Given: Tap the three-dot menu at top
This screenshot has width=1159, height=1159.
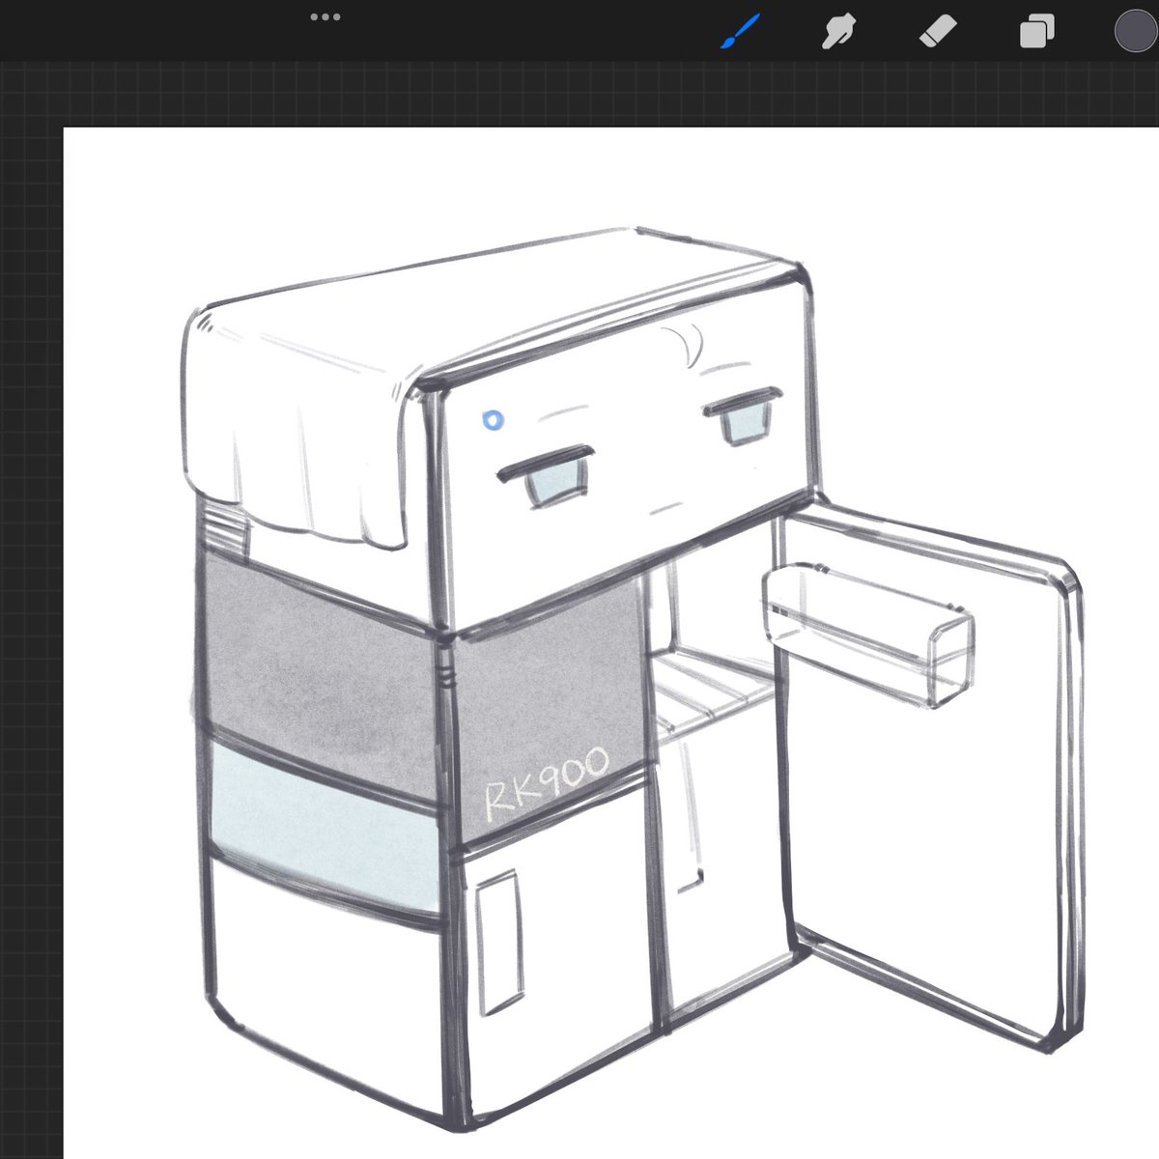Looking at the screenshot, I should pyautogui.click(x=325, y=17).
